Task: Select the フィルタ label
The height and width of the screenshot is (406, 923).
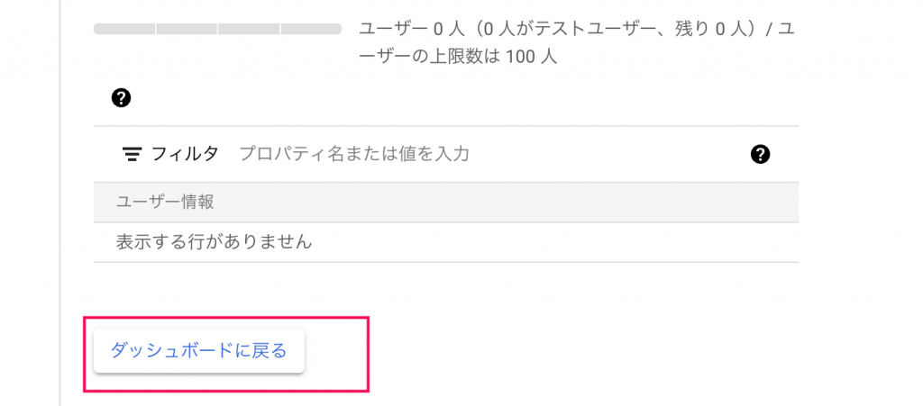Action: pyautogui.click(x=185, y=154)
